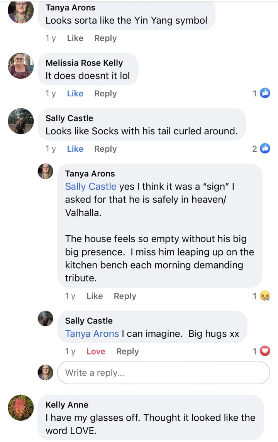
Task: Remove the Love reaction on Sally's hugs reply
Action: click(x=96, y=351)
